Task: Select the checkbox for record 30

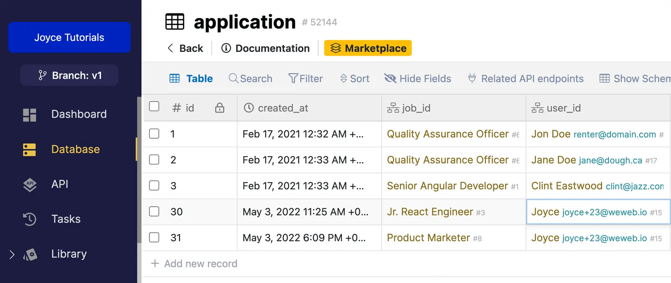Action: pos(154,211)
